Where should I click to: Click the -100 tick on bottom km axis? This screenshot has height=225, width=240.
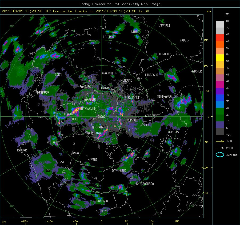pos(50,222)
